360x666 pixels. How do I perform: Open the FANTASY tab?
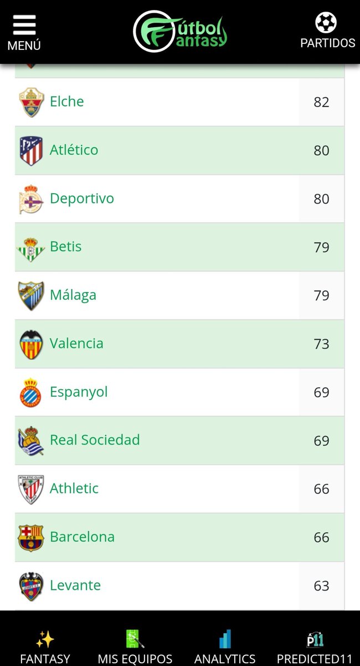coord(45,648)
